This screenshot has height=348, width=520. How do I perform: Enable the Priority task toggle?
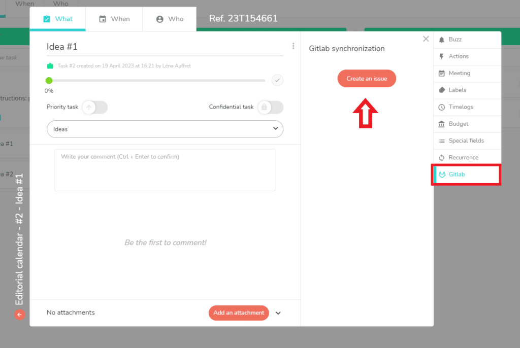tap(94, 107)
